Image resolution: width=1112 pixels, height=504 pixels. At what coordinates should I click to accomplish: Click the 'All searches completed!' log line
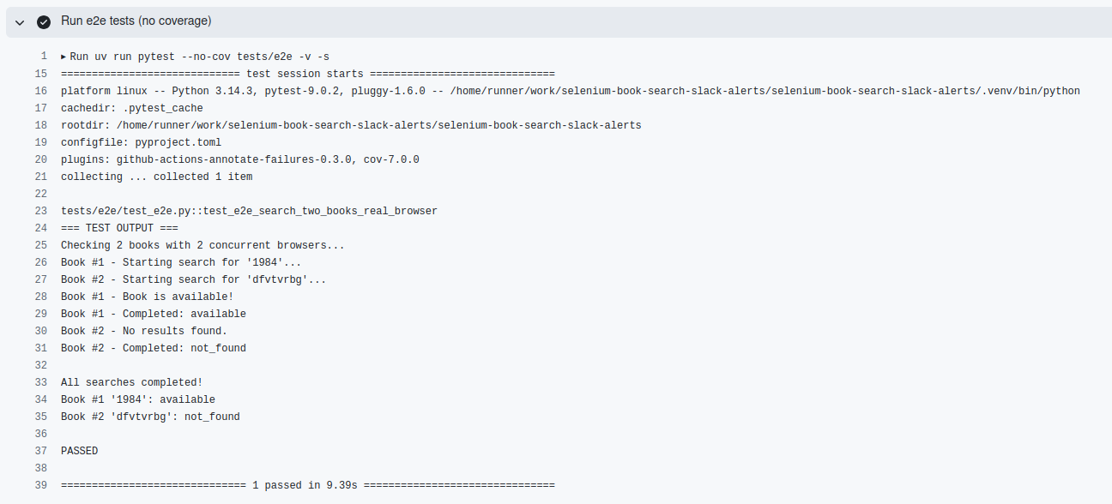coord(130,382)
